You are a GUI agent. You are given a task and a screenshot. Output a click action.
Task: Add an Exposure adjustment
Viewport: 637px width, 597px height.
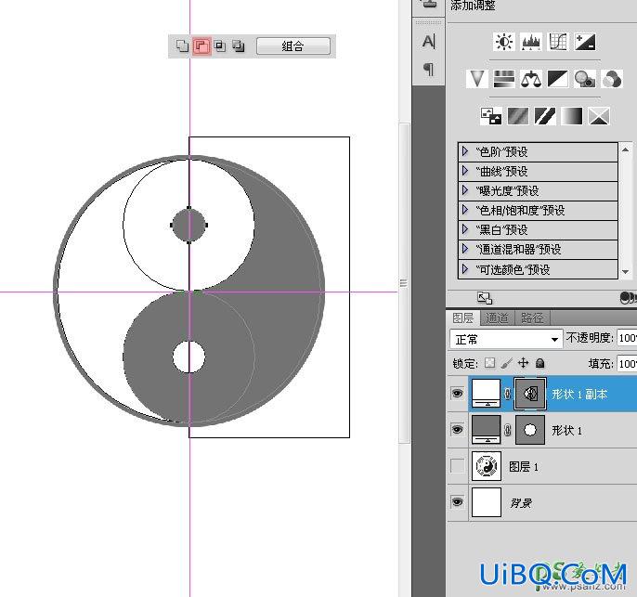585,42
